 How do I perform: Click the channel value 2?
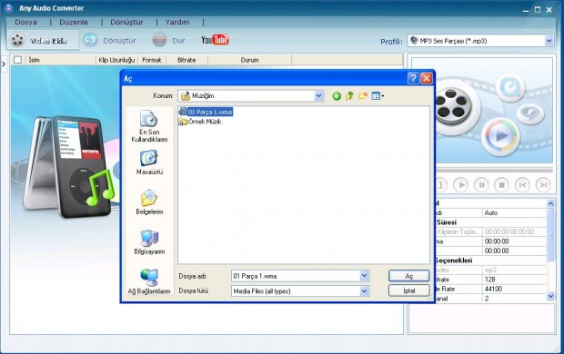click(514, 299)
